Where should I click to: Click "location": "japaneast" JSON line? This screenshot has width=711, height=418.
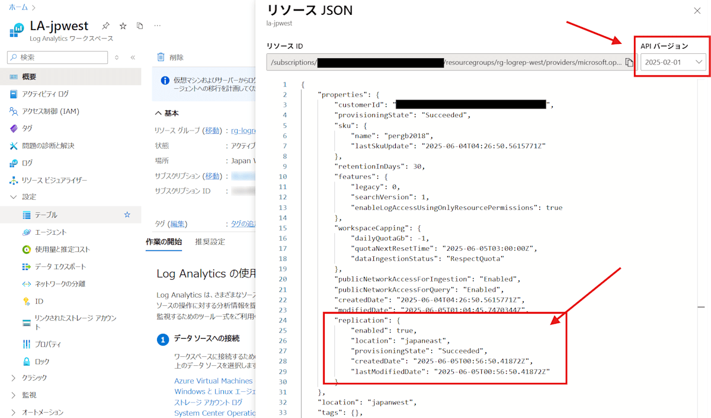point(400,340)
